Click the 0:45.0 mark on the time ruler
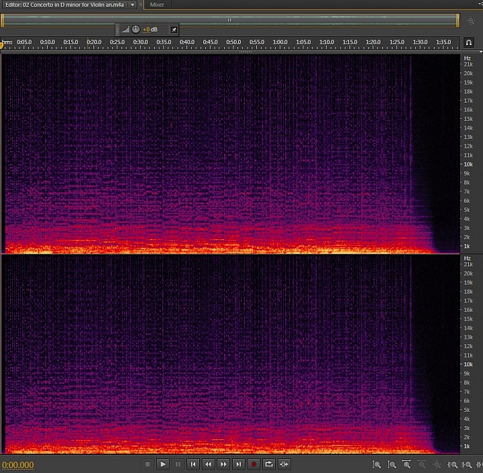Image resolution: width=483 pixels, height=473 pixels. pyautogui.click(x=210, y=42)
